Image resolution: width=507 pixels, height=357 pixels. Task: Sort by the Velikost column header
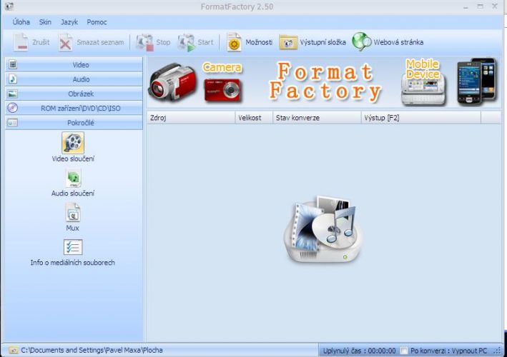[x=254, y=118]
